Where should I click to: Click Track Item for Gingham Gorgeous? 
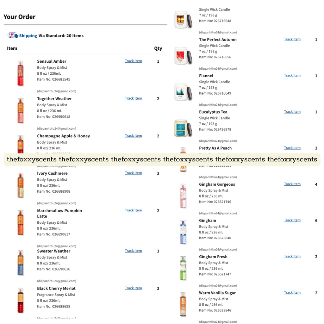[x=292, y=184]
